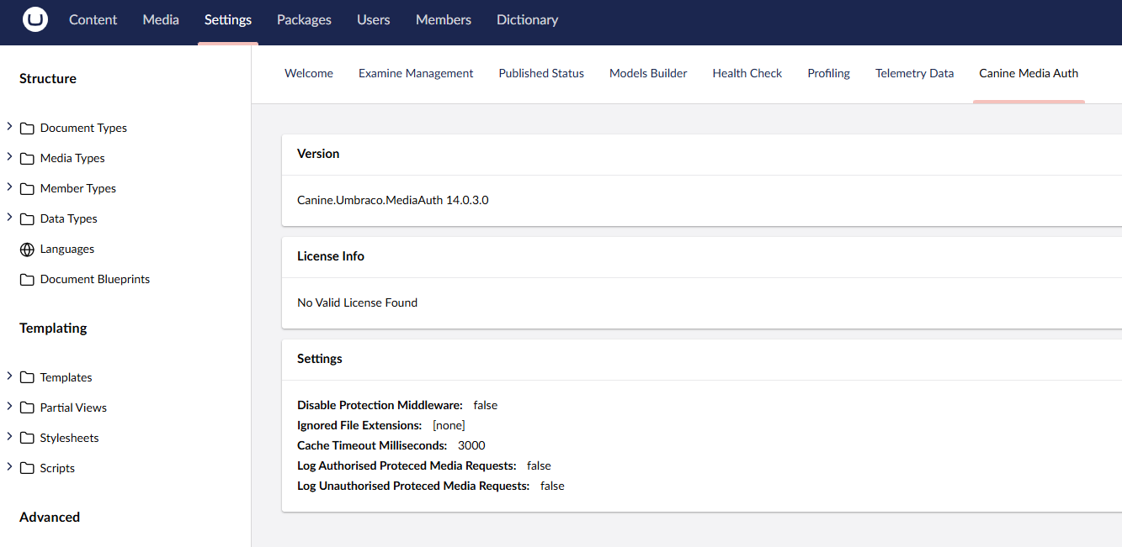Click the Structure section heading

tap(48, 79)
